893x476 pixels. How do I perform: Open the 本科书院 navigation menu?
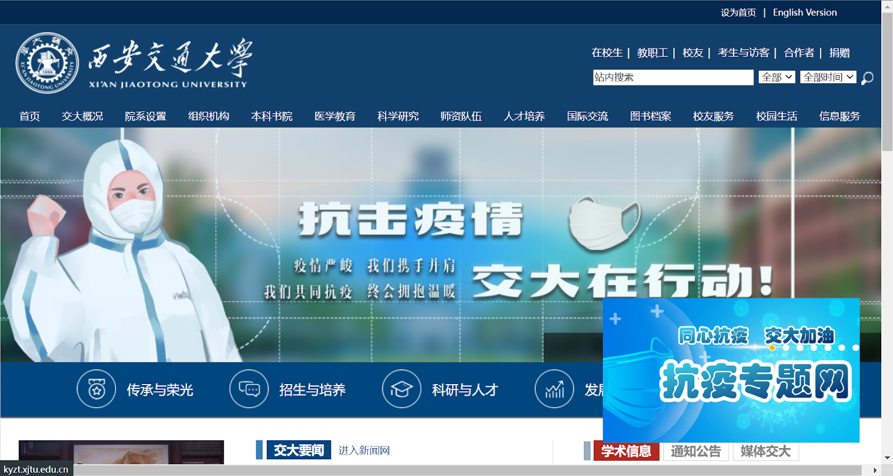point(272,116)
